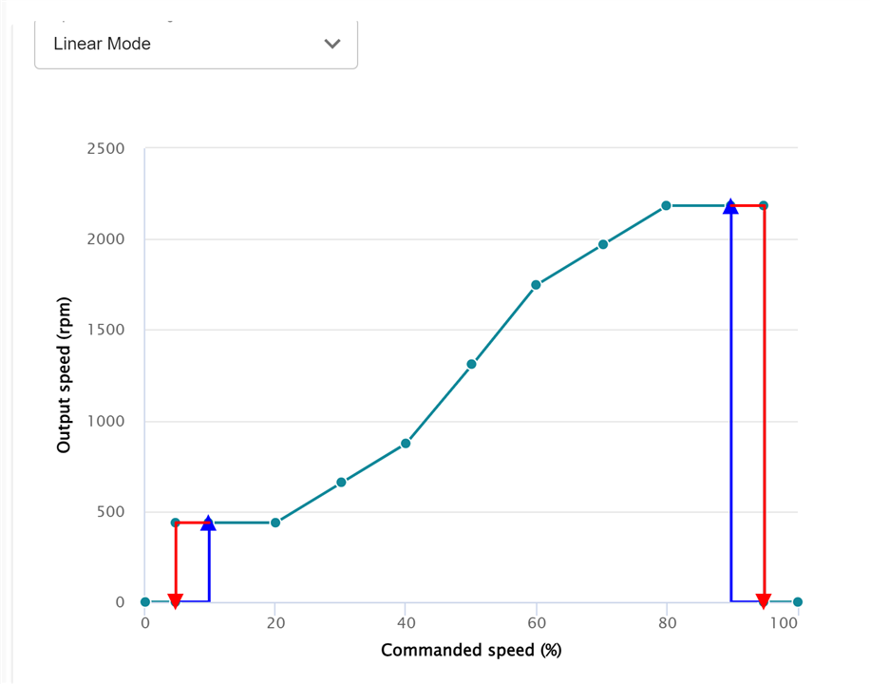This screenshot has width=870, height=684.
Task: Click the red down arrow near 5% speed
Action: 175,600
